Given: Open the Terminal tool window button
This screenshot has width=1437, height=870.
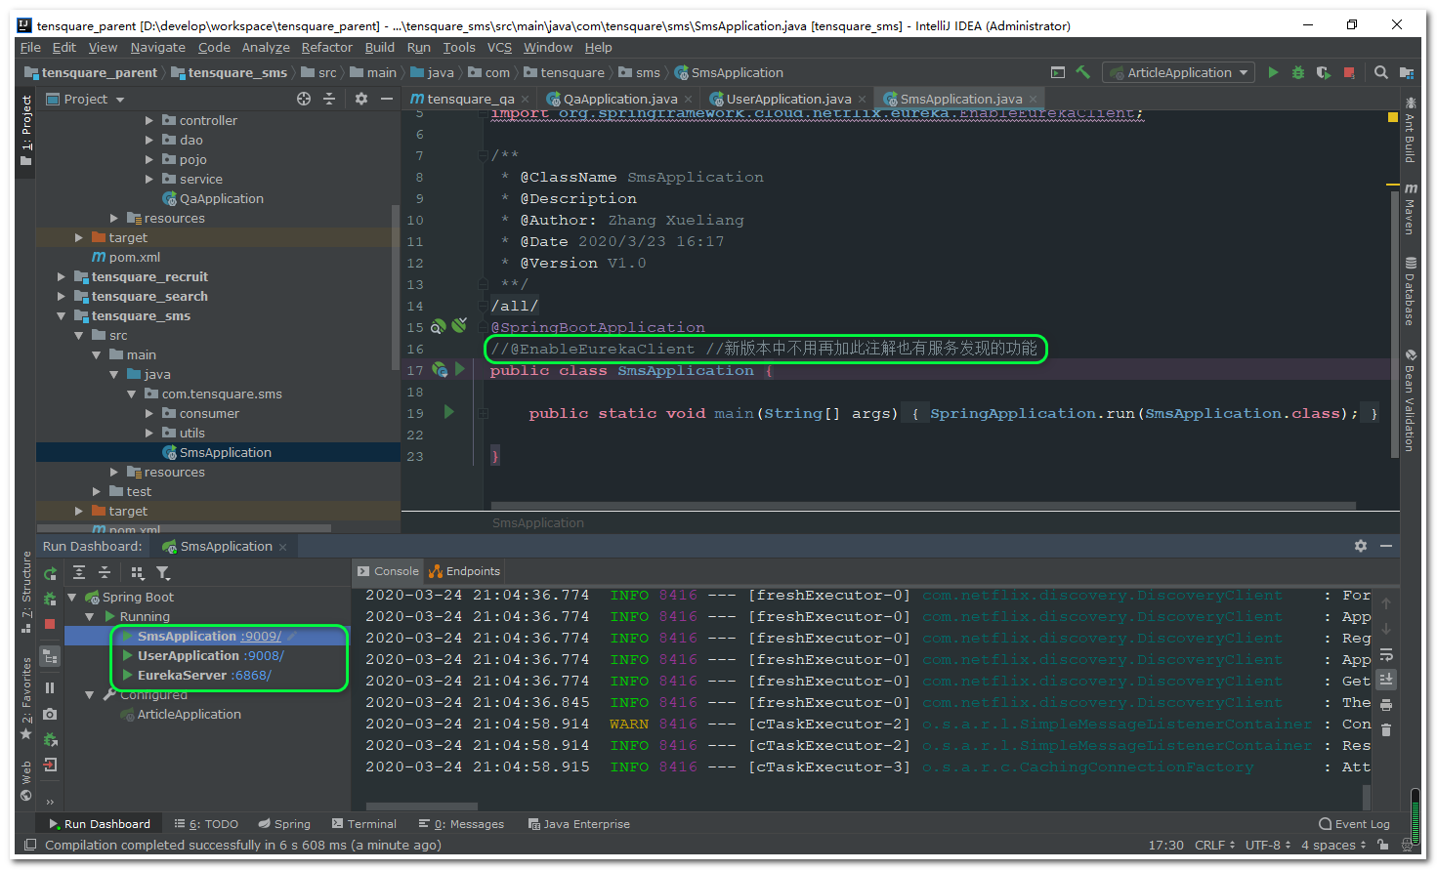Looking at the screenshot, I should coord(363,824).
